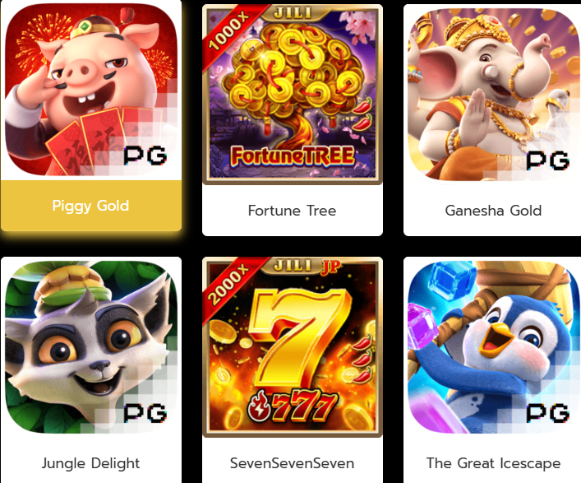This screenshot has width=581, height=483.
Task: Select the Jungle Delight title
Action: (x=90, y=463)
